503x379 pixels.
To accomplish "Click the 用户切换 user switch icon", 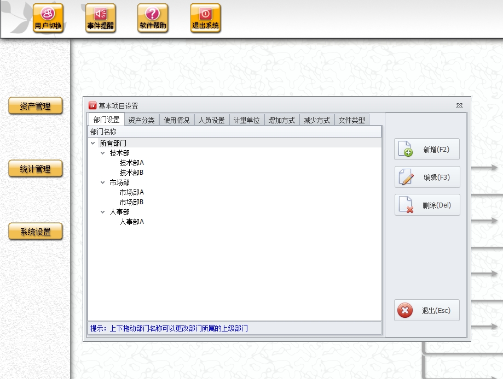I will pos(48,18).
